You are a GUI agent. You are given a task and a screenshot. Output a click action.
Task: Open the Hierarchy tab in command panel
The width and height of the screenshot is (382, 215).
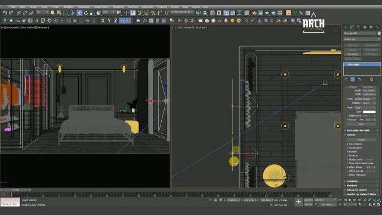[358, 27]
